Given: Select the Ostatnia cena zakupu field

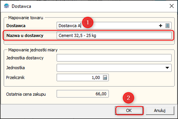Looking at the screenshot, I should click(x=83, y=94).
